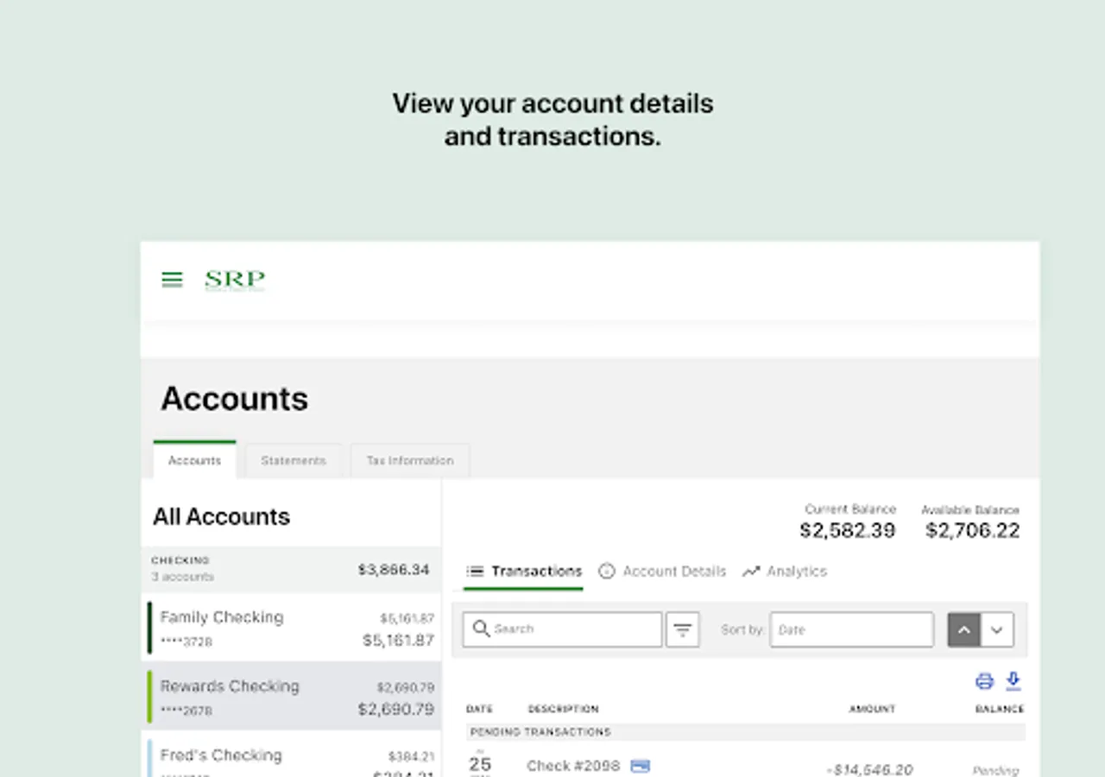The image size is (1105, 777).
Task: Select the Family Checking account
Action: (291, 628)
